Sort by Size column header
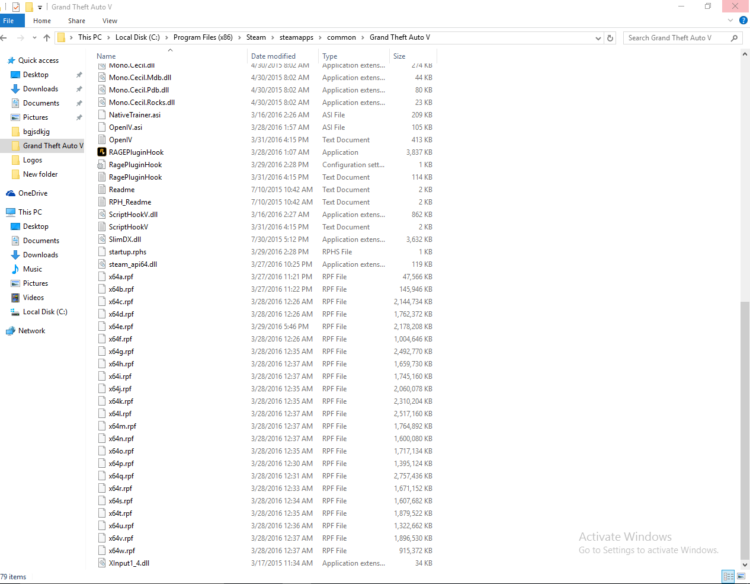The width and height of the screenshot is (750, 584). click(x=399, y=56)
